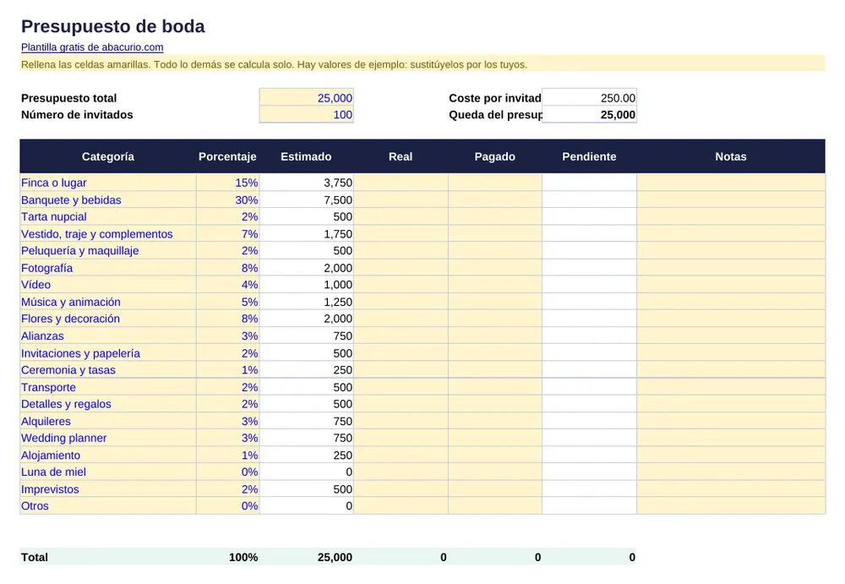
Task: Select the empty Pagado cell for Fotografía
Action: click(x=494, y=267)
